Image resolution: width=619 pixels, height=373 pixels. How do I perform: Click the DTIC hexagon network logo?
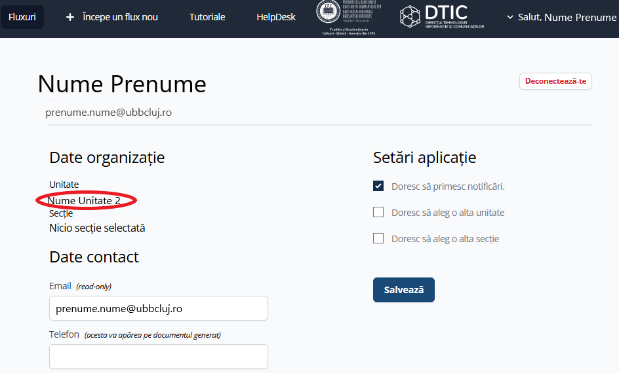pyautogui.click(x=410, y=17)
